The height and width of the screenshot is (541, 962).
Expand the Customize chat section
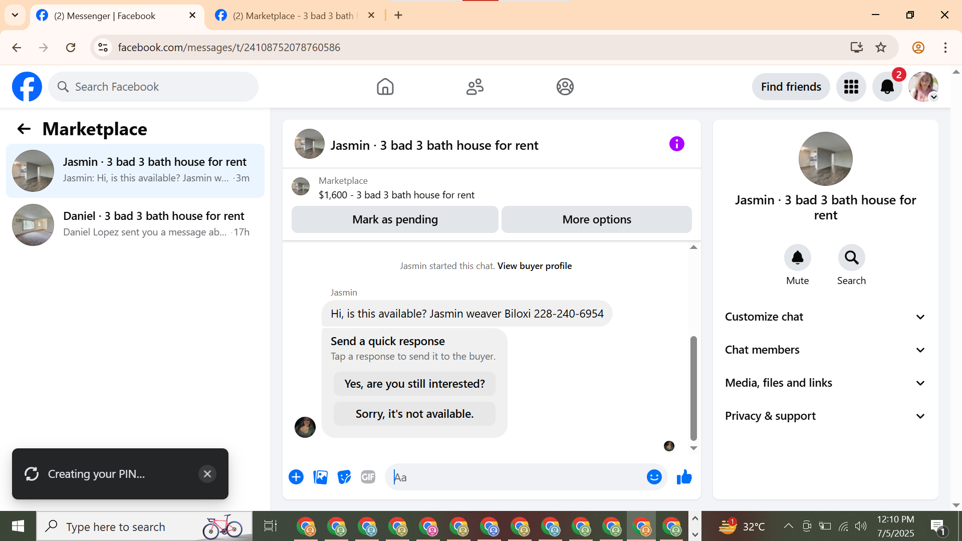click(825, 317)
